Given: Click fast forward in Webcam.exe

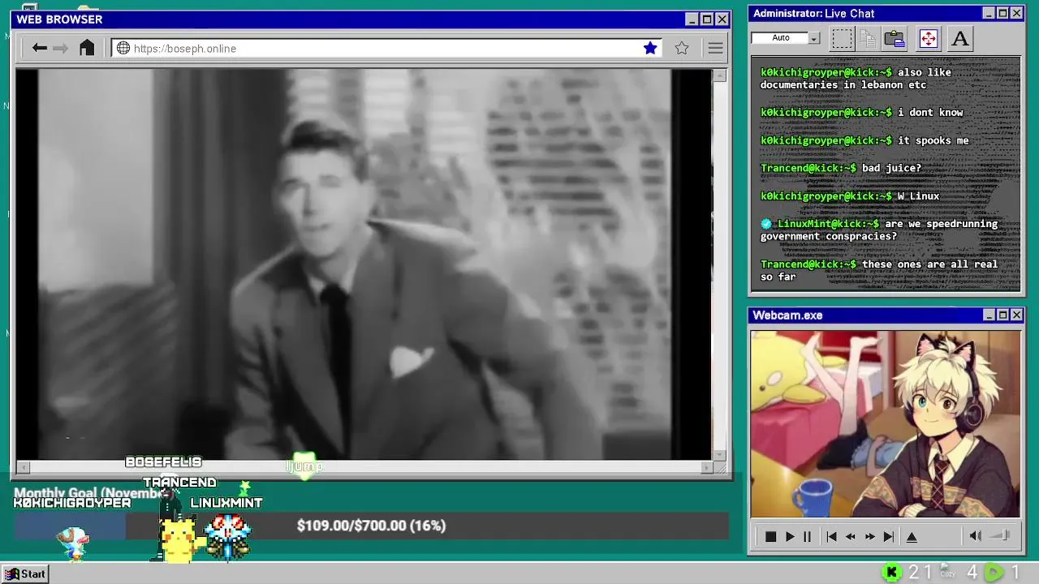Looking at the screenshot, I should [x=869, y=536].
